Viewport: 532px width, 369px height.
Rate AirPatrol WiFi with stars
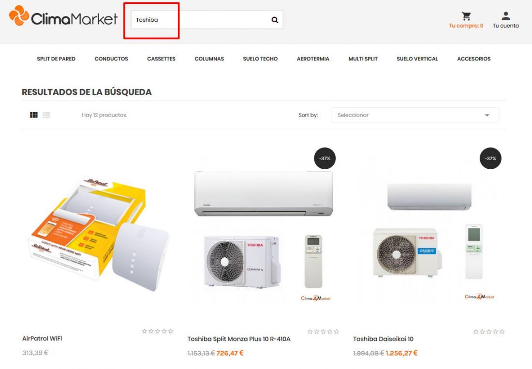coord(158,331)
